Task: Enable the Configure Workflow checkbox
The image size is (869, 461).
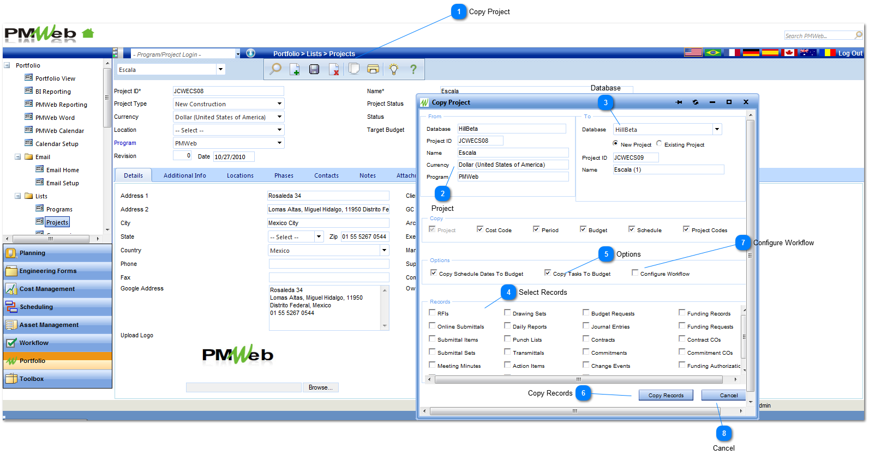Action: click(635, 272)
